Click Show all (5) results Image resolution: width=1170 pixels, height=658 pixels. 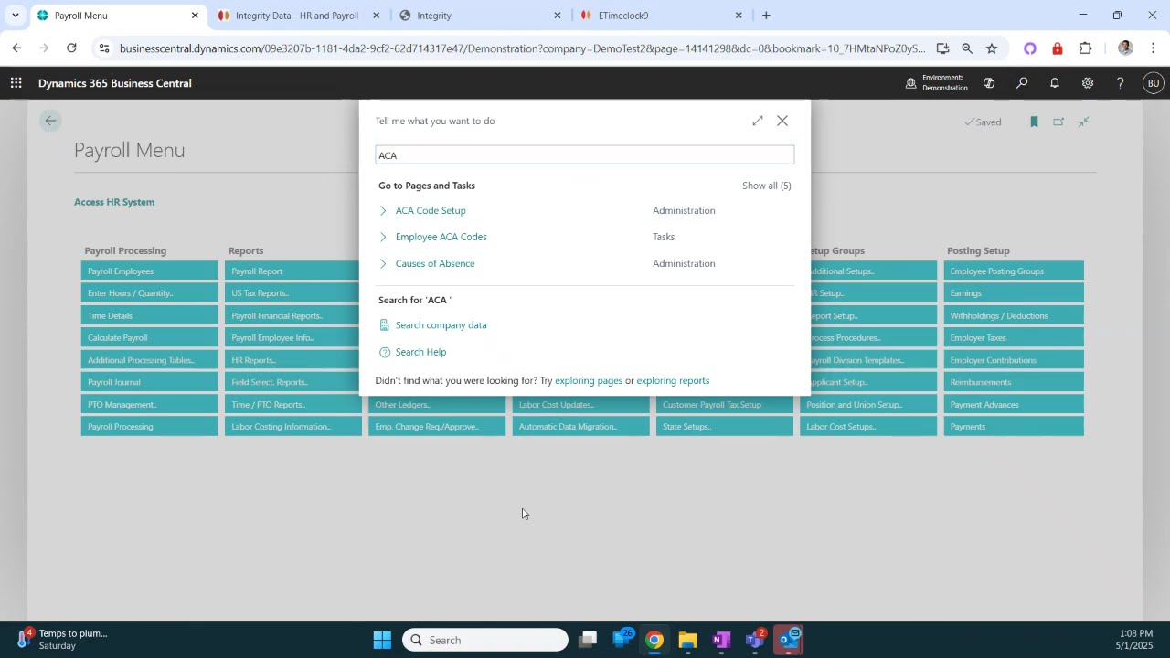[x=767, y=186]
